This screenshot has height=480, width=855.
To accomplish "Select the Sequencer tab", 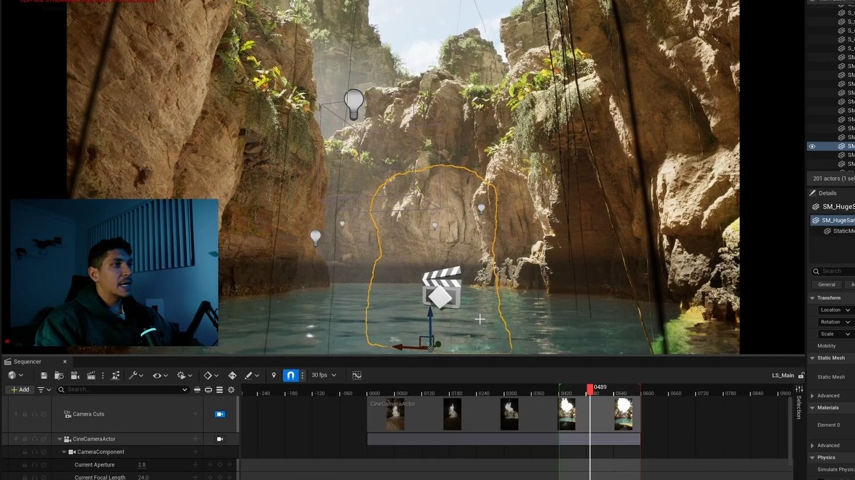I will pos(28,361).
